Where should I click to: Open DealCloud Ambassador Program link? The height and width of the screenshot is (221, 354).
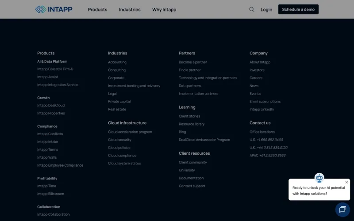204,140
